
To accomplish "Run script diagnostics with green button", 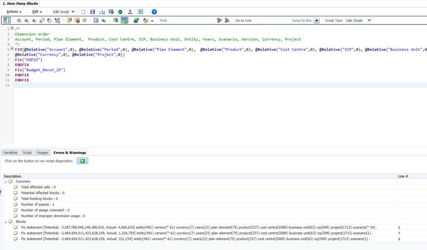I will (x=83, y=161).
